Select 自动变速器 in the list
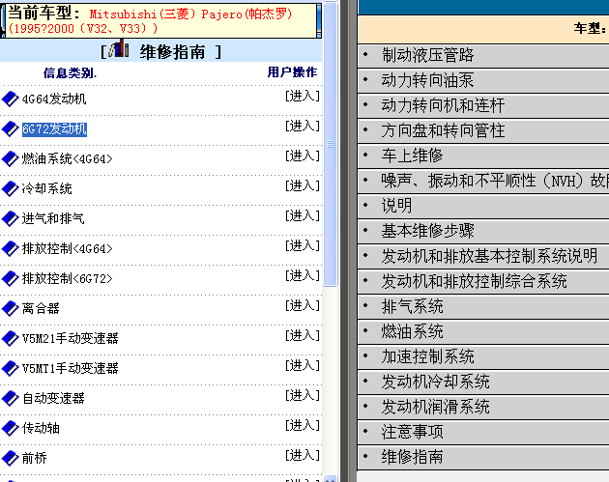Screen dimensions: 609x482 coord(53,398)
